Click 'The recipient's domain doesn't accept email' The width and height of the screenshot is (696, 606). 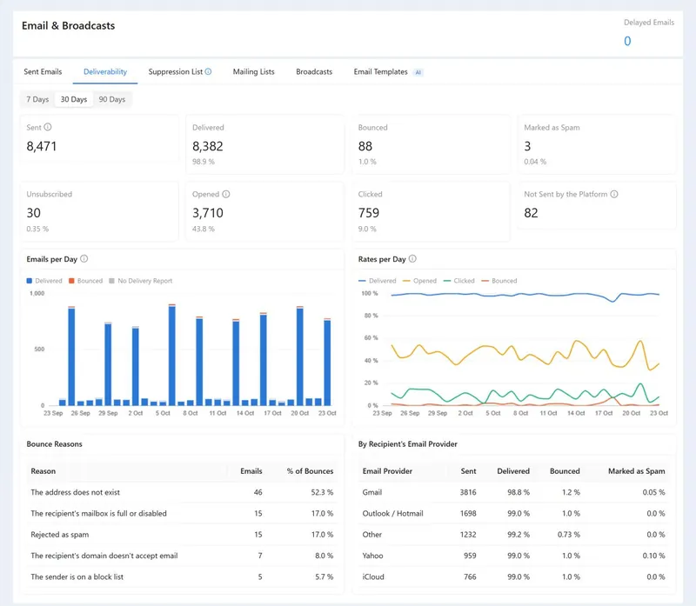point(104,556)
